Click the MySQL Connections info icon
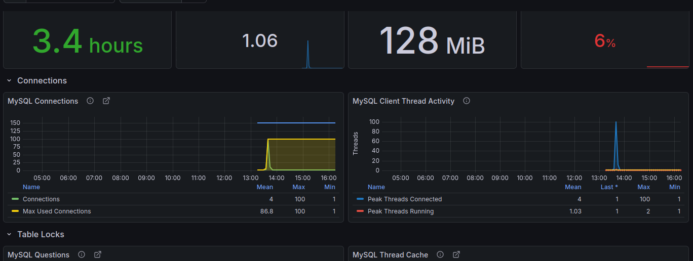This screenshot has width=693, height=261. [90, 101]
